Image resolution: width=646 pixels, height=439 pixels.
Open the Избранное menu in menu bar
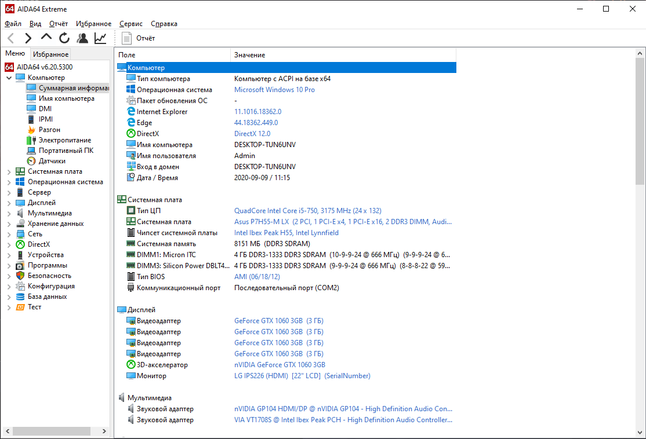tap(93, 24)
